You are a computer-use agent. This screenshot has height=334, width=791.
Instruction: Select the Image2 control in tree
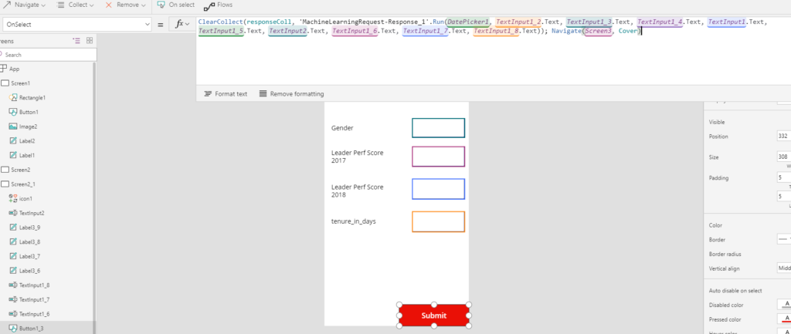click(x=28, y=126)
